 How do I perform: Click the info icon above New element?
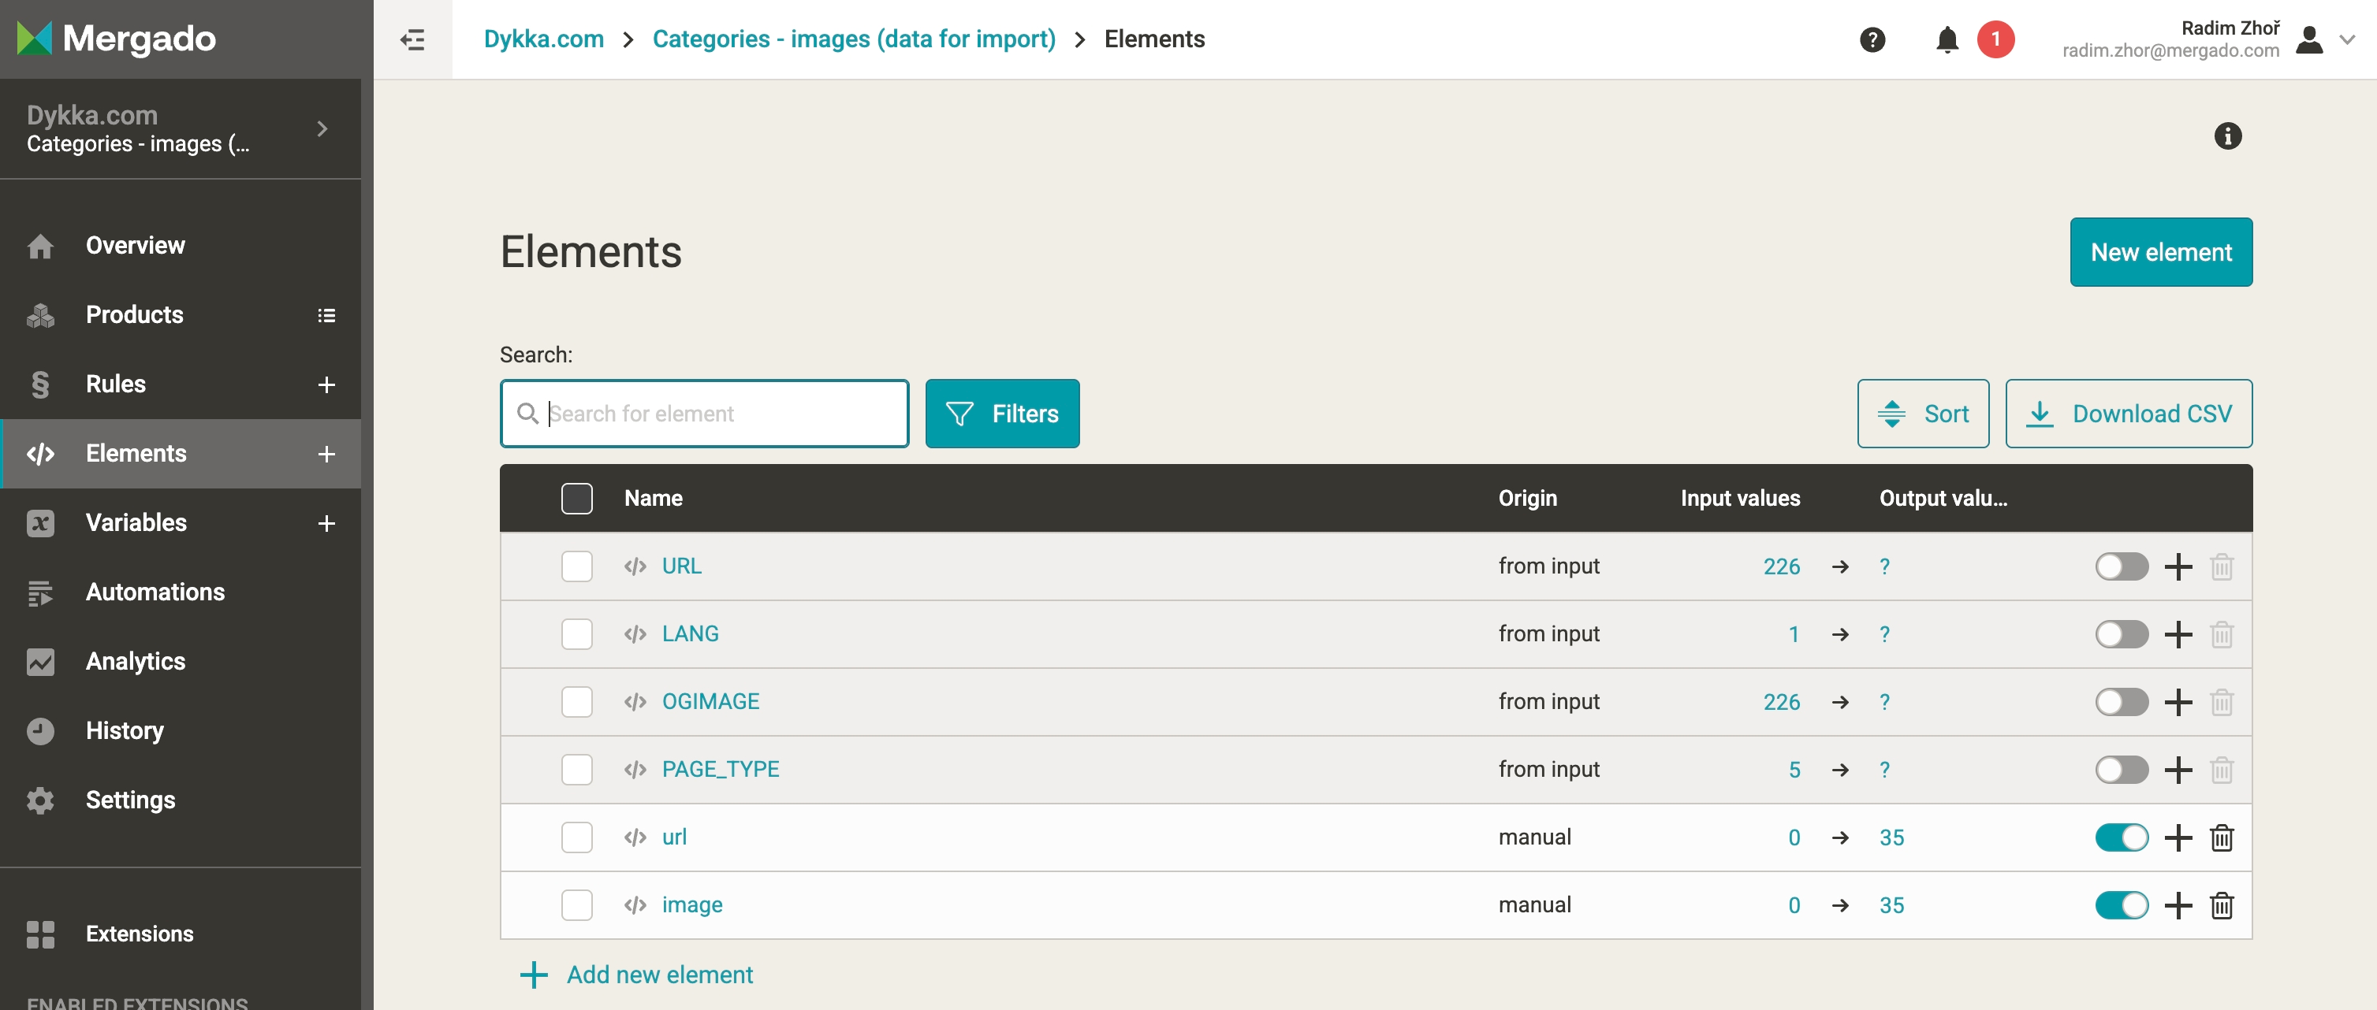tap(2227, 136)
